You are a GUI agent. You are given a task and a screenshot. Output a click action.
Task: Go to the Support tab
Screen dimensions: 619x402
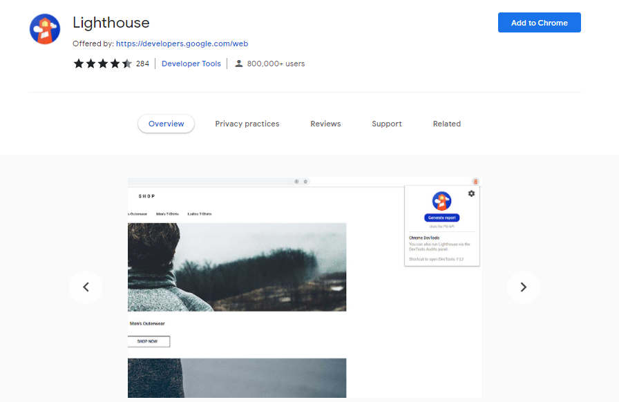point(386,124)
